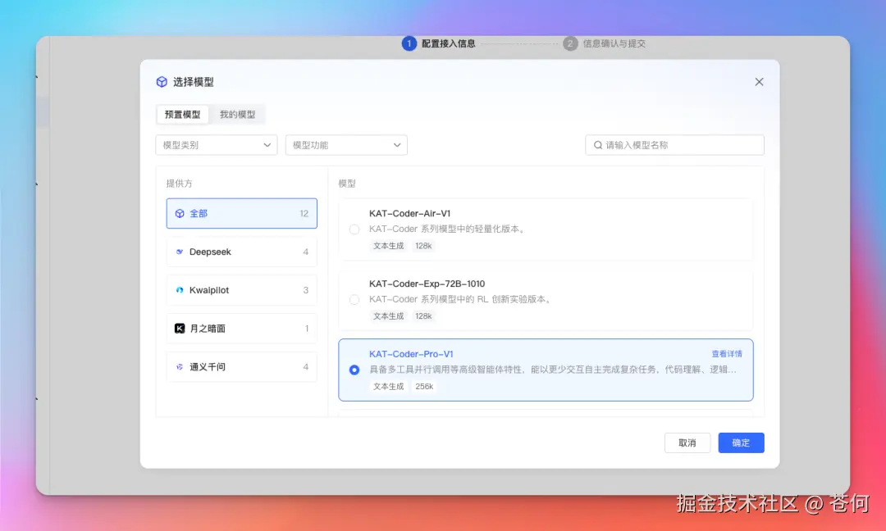Click step 1 circle icon 配置接入信息
The image size is (886, 531).
click(409, 43)
